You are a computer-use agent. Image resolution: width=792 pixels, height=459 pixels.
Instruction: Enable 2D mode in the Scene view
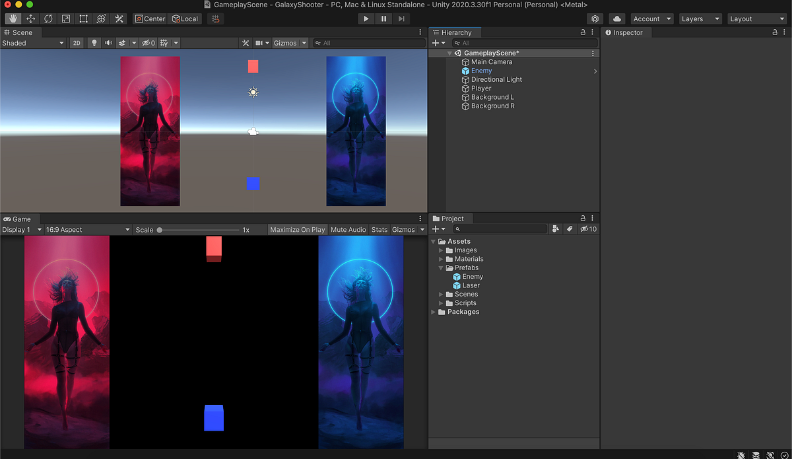click(77, 42)
